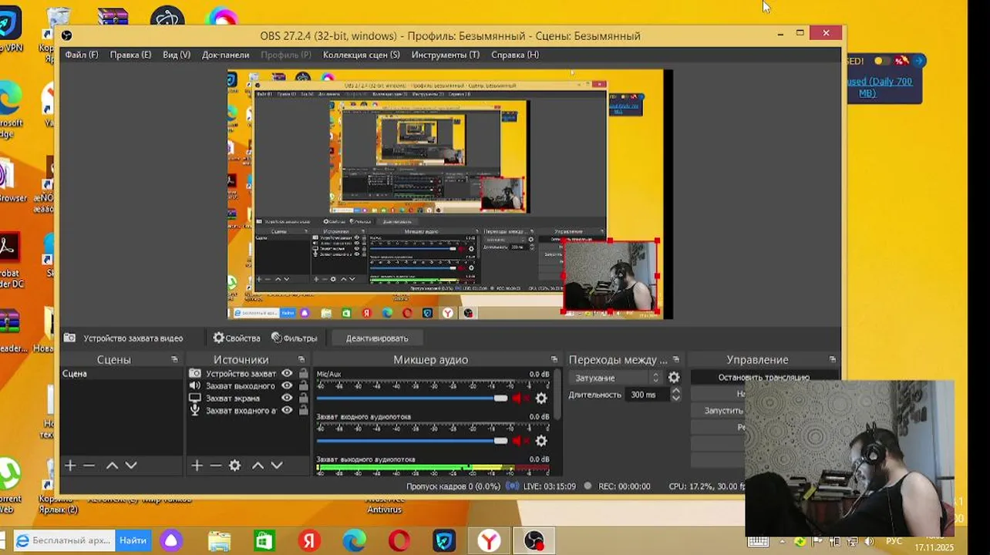Open Коллекция сцен (S) menu
The height and width of the screenshot is (555, 990).
pyautogui.click(x=361, y=55)
